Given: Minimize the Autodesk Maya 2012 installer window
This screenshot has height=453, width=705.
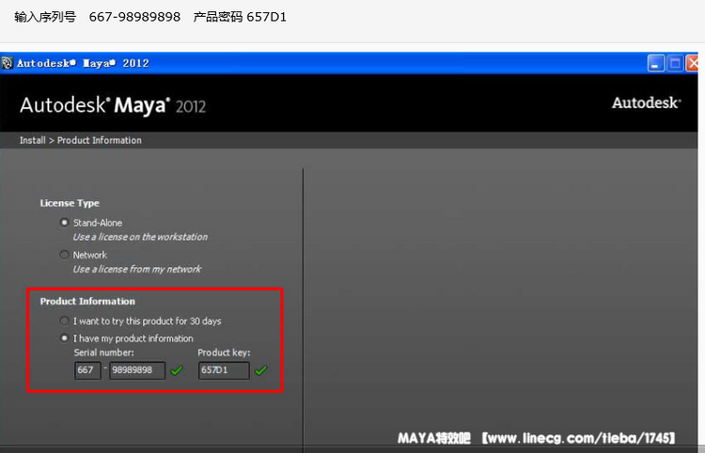Looking at the screenshot, I should coord(655,63).
